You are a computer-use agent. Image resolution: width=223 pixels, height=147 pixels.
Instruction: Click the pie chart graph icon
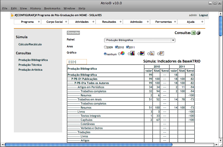tap(123, 53)
